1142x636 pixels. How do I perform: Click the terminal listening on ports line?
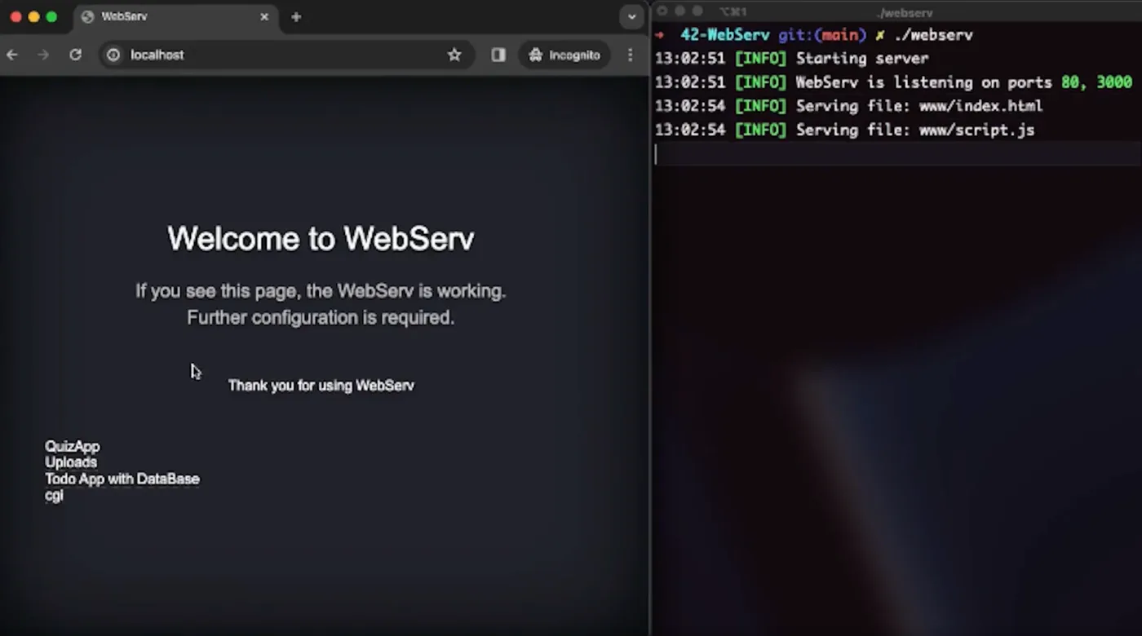point(893,82)
